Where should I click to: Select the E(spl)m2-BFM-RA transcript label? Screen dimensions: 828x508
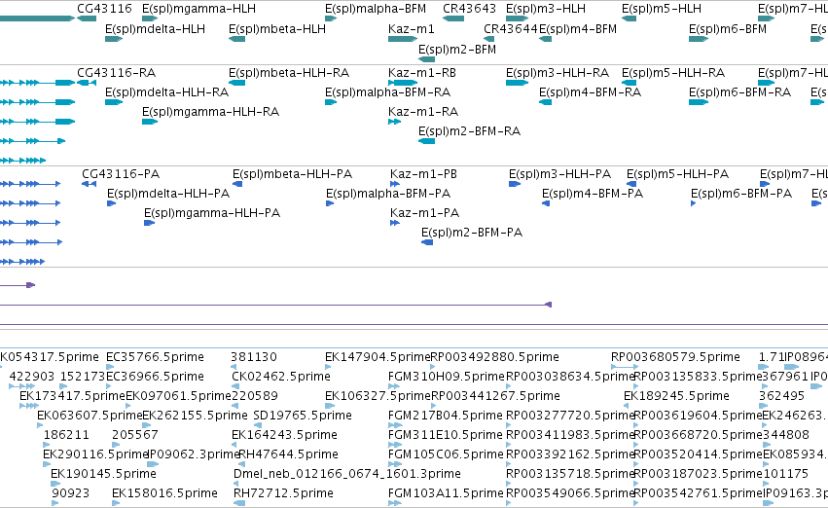(x=469, y=131)
